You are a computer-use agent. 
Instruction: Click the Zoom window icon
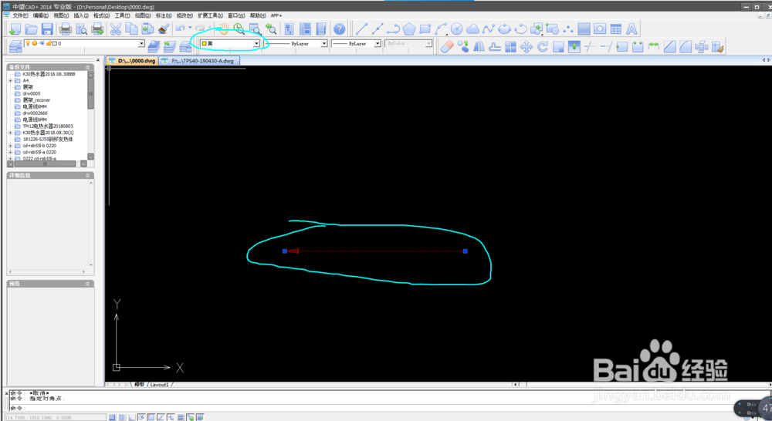255,29
